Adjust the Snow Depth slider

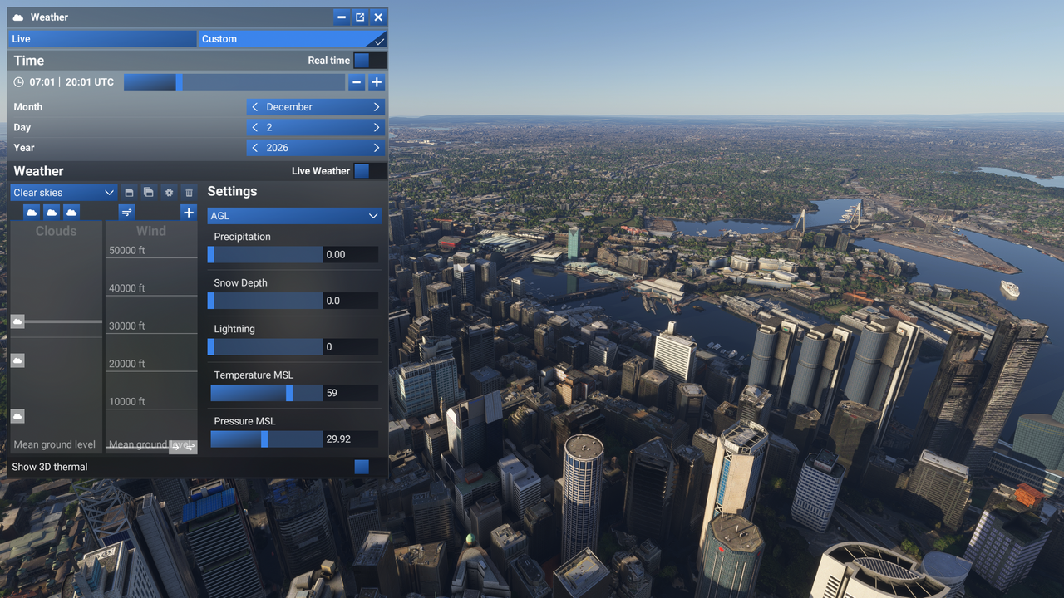click(x=265, y=301)
